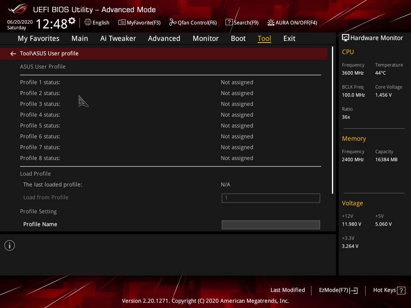Click The last loaded profile label
The height and width of the screenshot is (308, 411).
[53, 184]
